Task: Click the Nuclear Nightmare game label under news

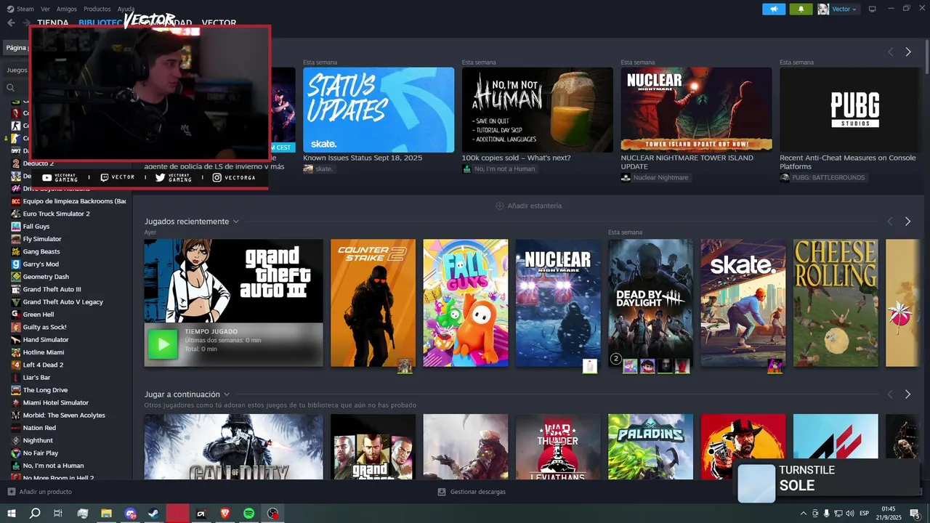Action: (x=655, y=178)
